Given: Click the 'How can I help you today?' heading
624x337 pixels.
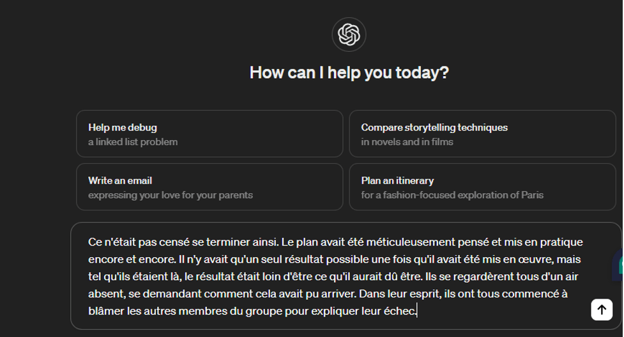Looking at the screenshot, I should coord(349,73).
